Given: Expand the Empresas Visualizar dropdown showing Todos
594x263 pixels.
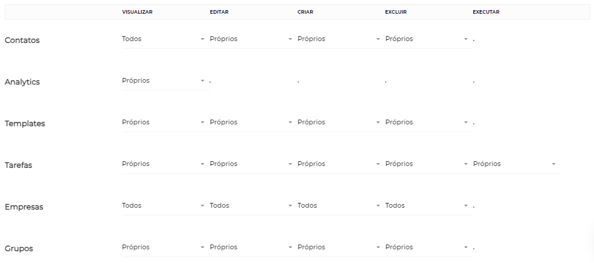Looking at the screenshot, I should pos(163,206).
